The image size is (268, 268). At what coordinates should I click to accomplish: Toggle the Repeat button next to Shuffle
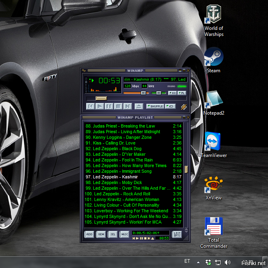click(170, 106)
